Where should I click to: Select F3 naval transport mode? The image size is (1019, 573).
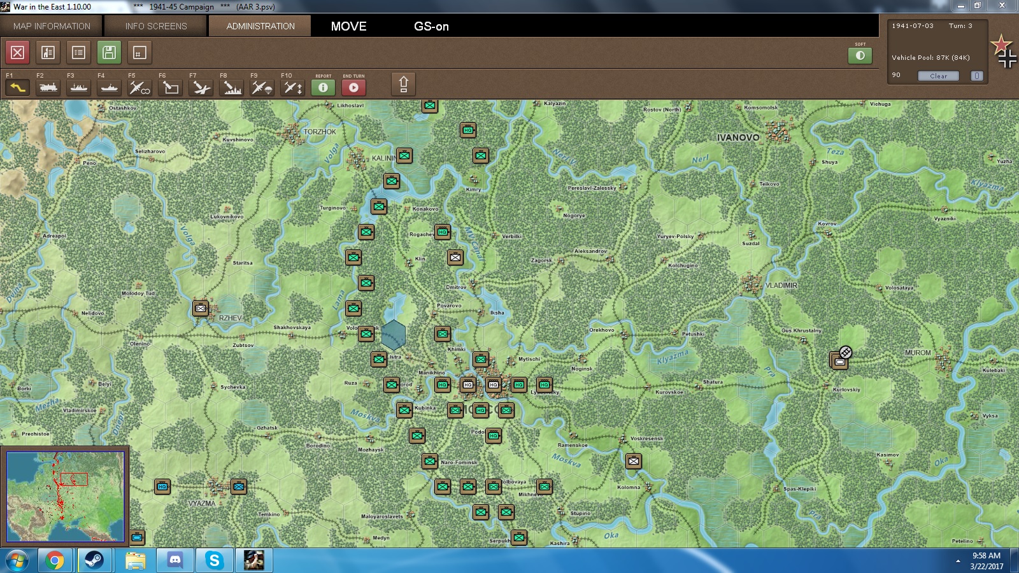(x=79, y=87)
